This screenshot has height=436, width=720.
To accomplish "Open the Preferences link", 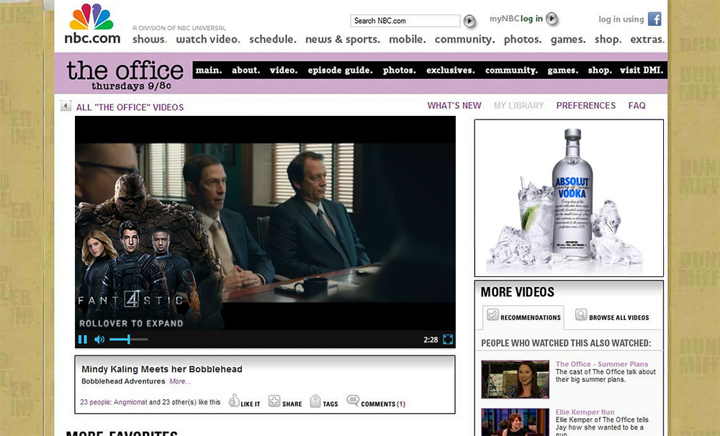I will (586, 106).
